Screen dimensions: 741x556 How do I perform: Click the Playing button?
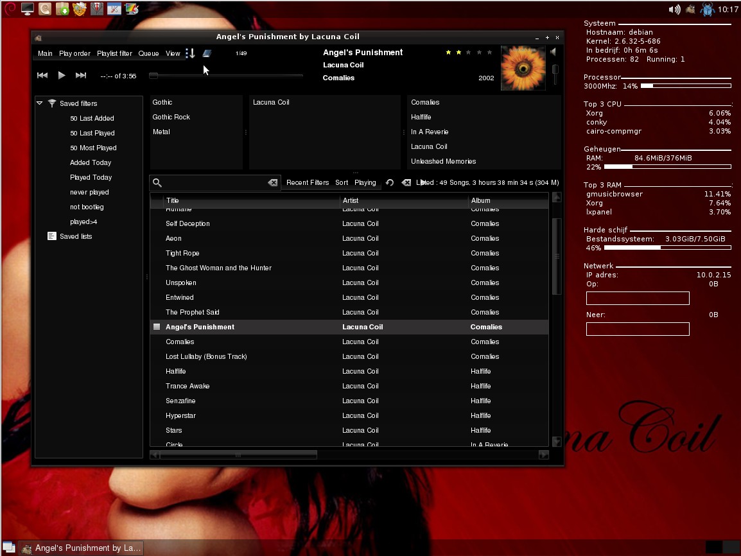[365, 182]
